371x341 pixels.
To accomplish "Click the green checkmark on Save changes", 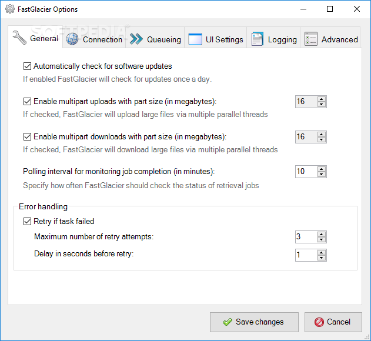I will tap(228, 322).
